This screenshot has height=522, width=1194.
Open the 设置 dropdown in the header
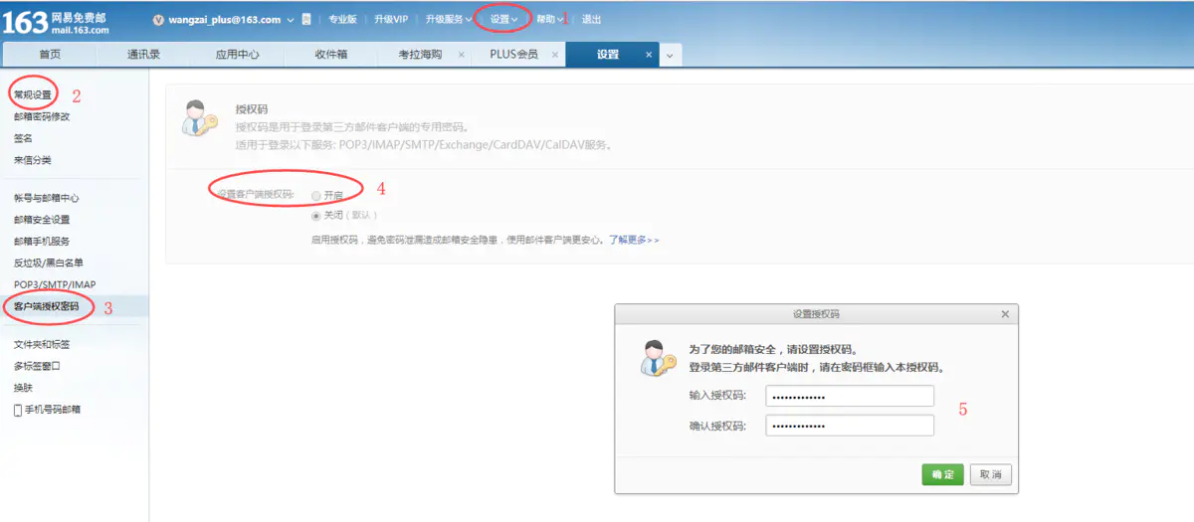tap(503, 20)
